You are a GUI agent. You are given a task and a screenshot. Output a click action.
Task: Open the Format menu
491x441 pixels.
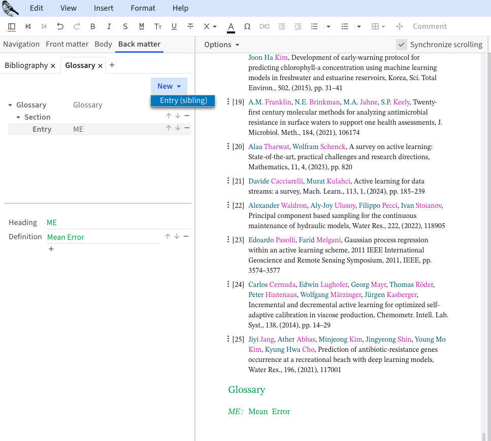tap(143, 8)
